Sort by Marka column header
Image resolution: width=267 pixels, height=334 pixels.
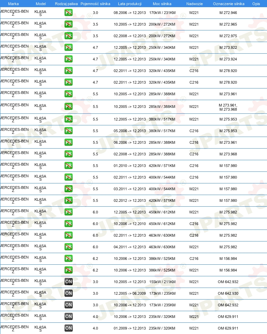coord(13,4)
